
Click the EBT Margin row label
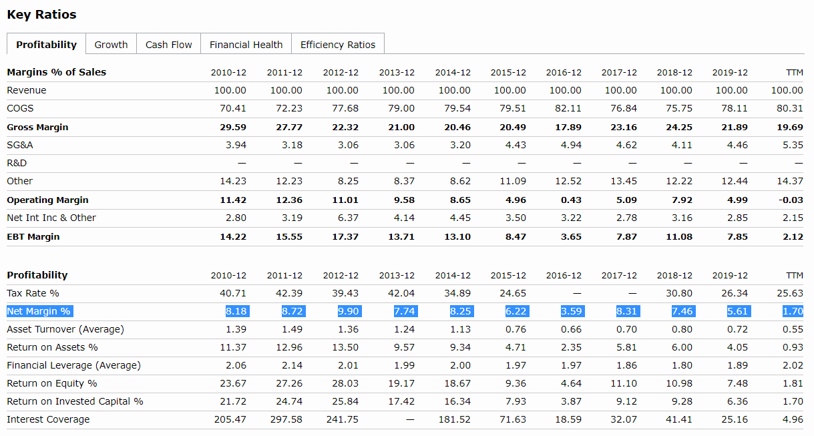tap(33, 236)
